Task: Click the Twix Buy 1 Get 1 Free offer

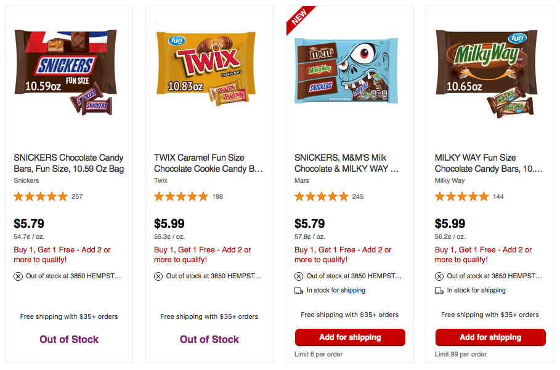Action: coord(203,255)
